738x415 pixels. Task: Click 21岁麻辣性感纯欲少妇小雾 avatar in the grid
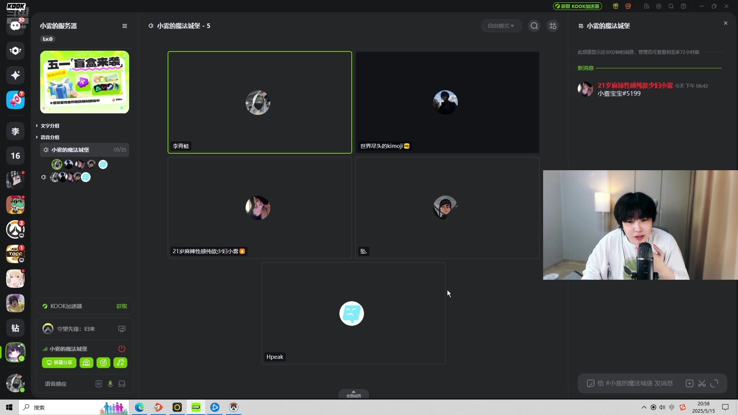pyautogui.click(x=258, y=208)
